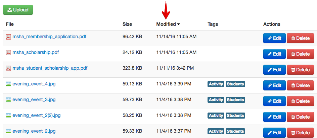317x138 pixels.
Task: Click the image icon beside evening_event_2.jpg
Action: (9, 131)
